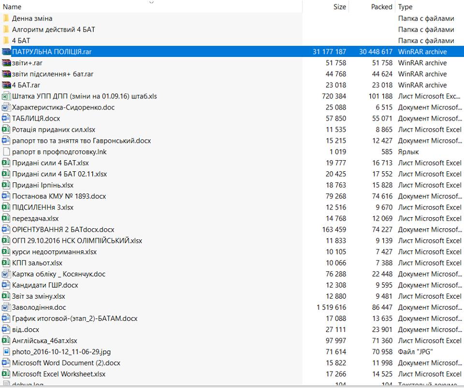Sort files by Size column header

point(339,7)
